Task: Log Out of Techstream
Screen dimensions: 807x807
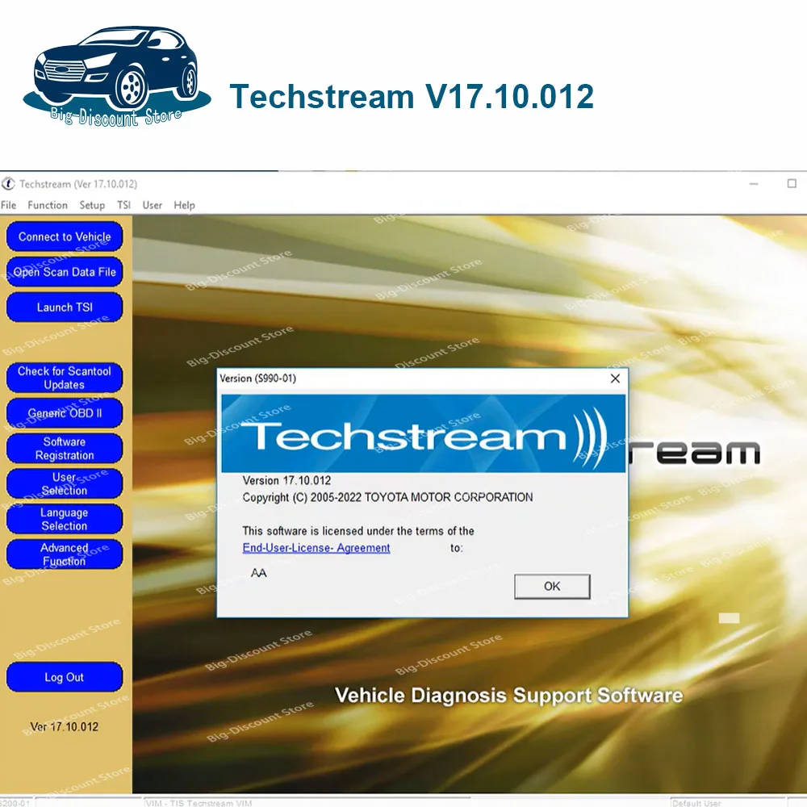Action: (x=65, y=677)
